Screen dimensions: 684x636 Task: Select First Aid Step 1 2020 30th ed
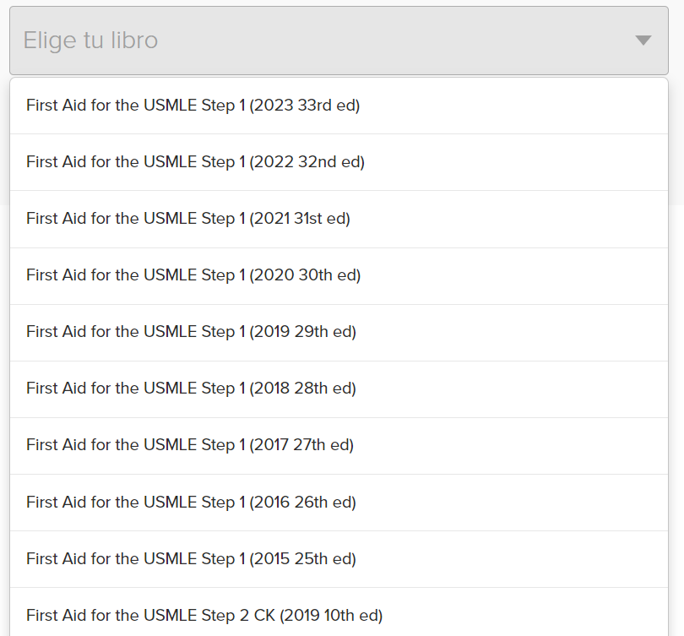[x=193, y=275]
